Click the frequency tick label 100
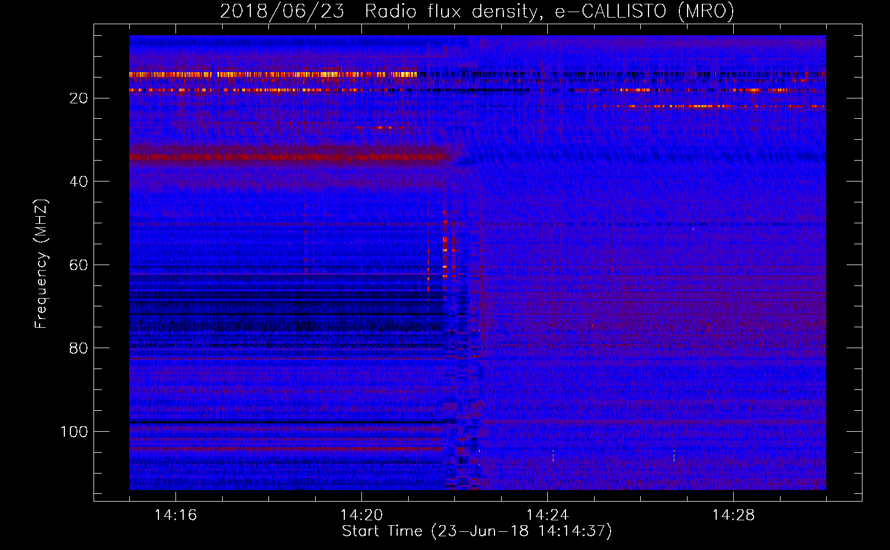Image resolution: width=890 pixels, height=550 pixels. click(74, 432)
